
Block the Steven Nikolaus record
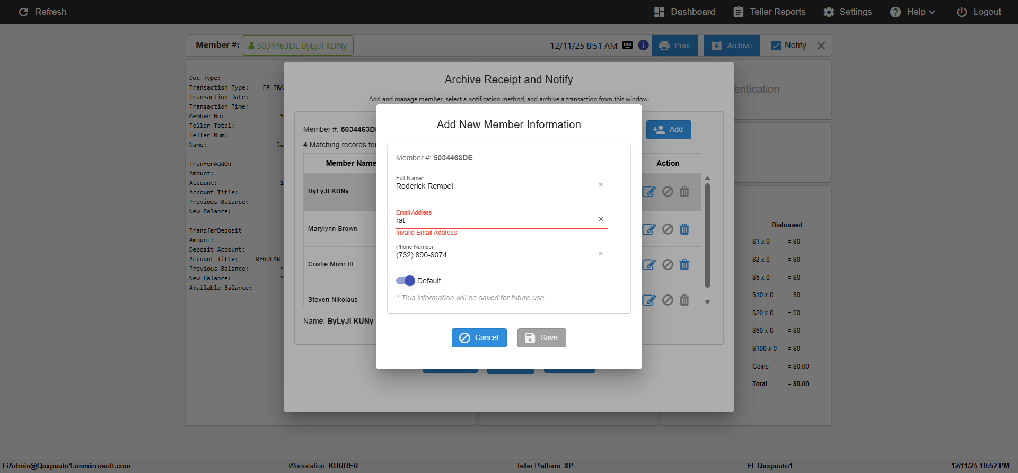coord(668,300)
